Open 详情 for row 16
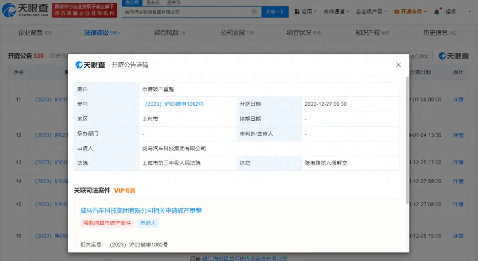478x261 pixels. tap(458, 236)
